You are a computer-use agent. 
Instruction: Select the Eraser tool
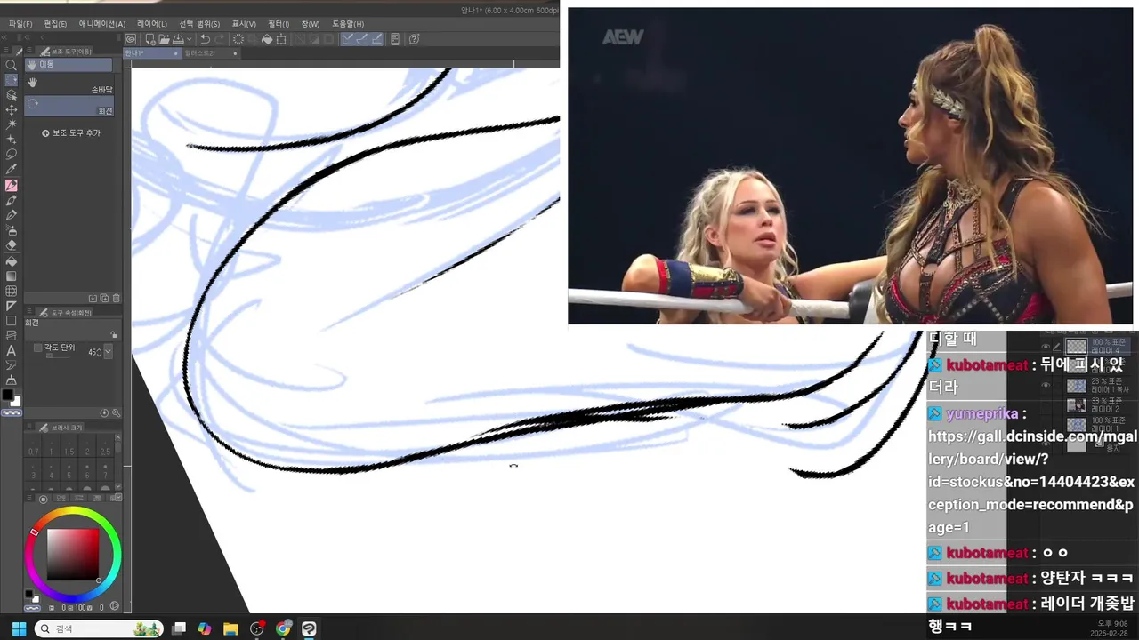tap(12, 245)
